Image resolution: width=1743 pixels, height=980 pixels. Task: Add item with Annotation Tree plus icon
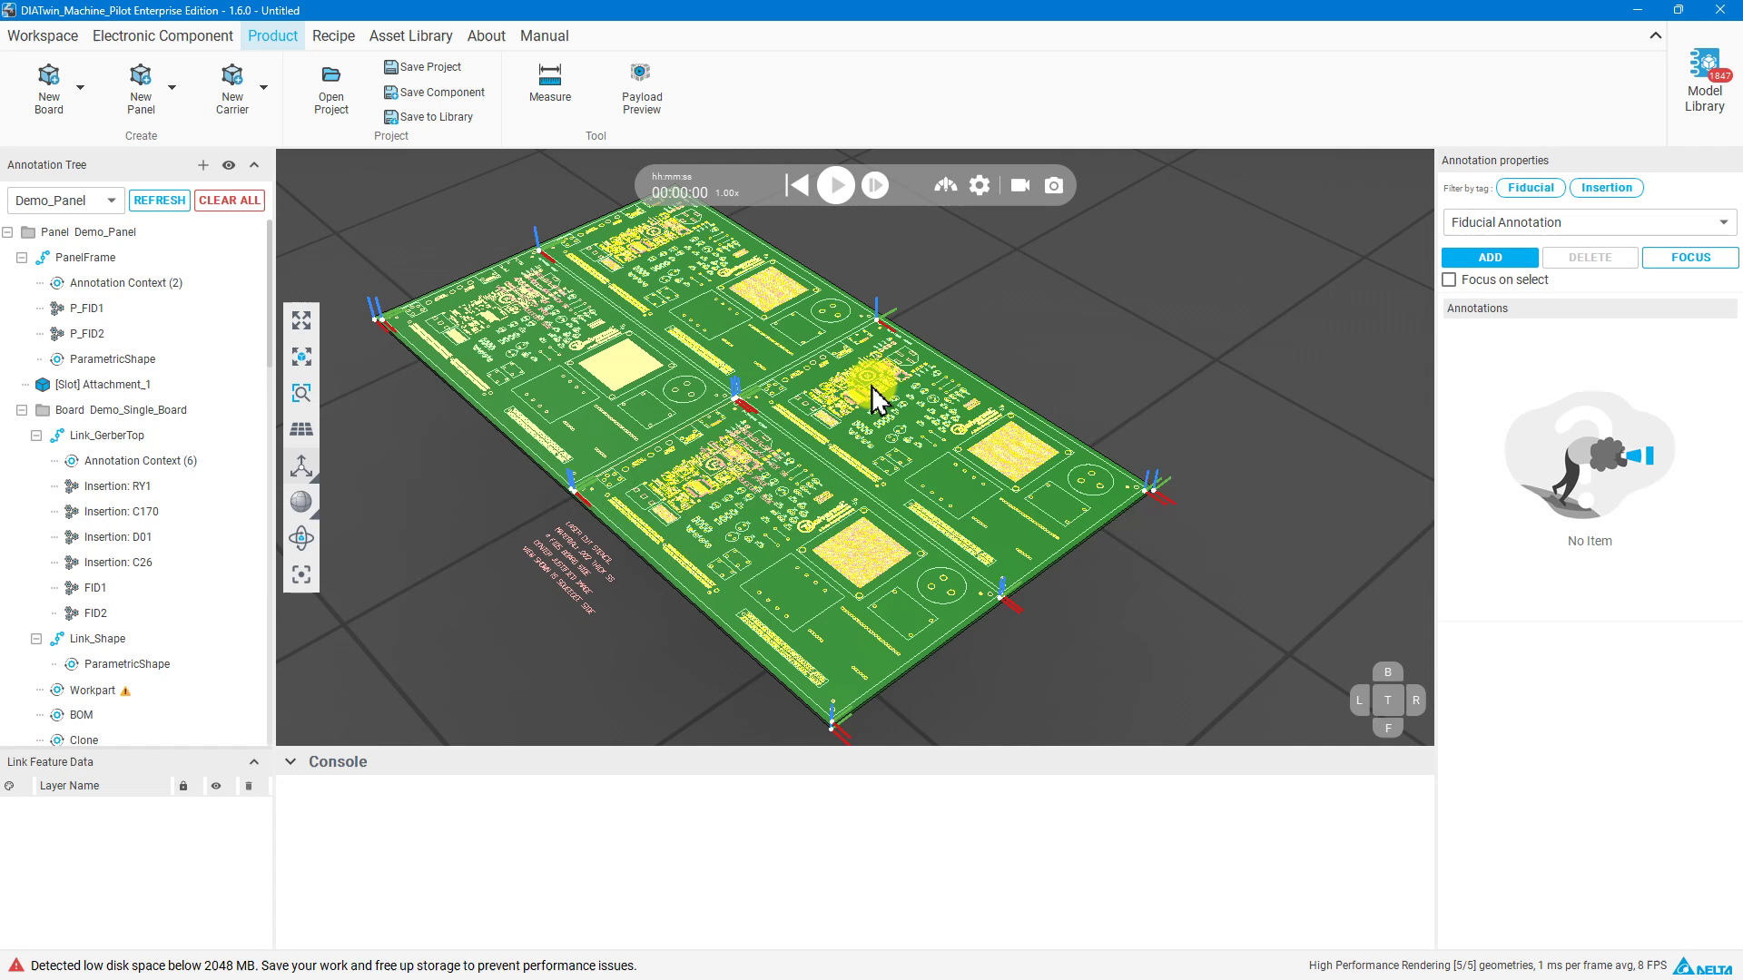203,165
